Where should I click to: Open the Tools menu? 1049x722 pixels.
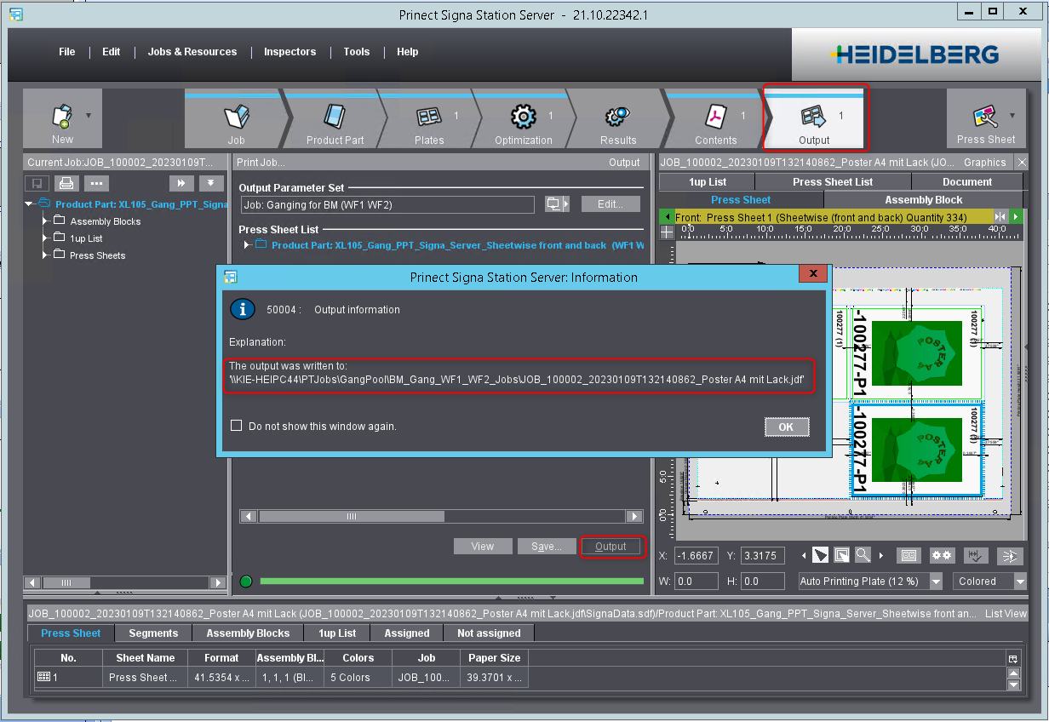(x=357, y=52)
